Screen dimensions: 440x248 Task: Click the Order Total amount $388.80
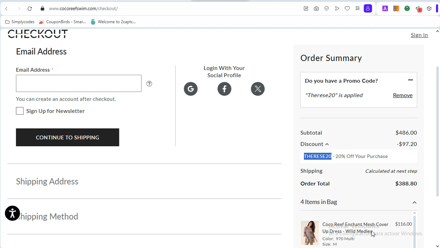pyautogui.click(x=406, y=184)
